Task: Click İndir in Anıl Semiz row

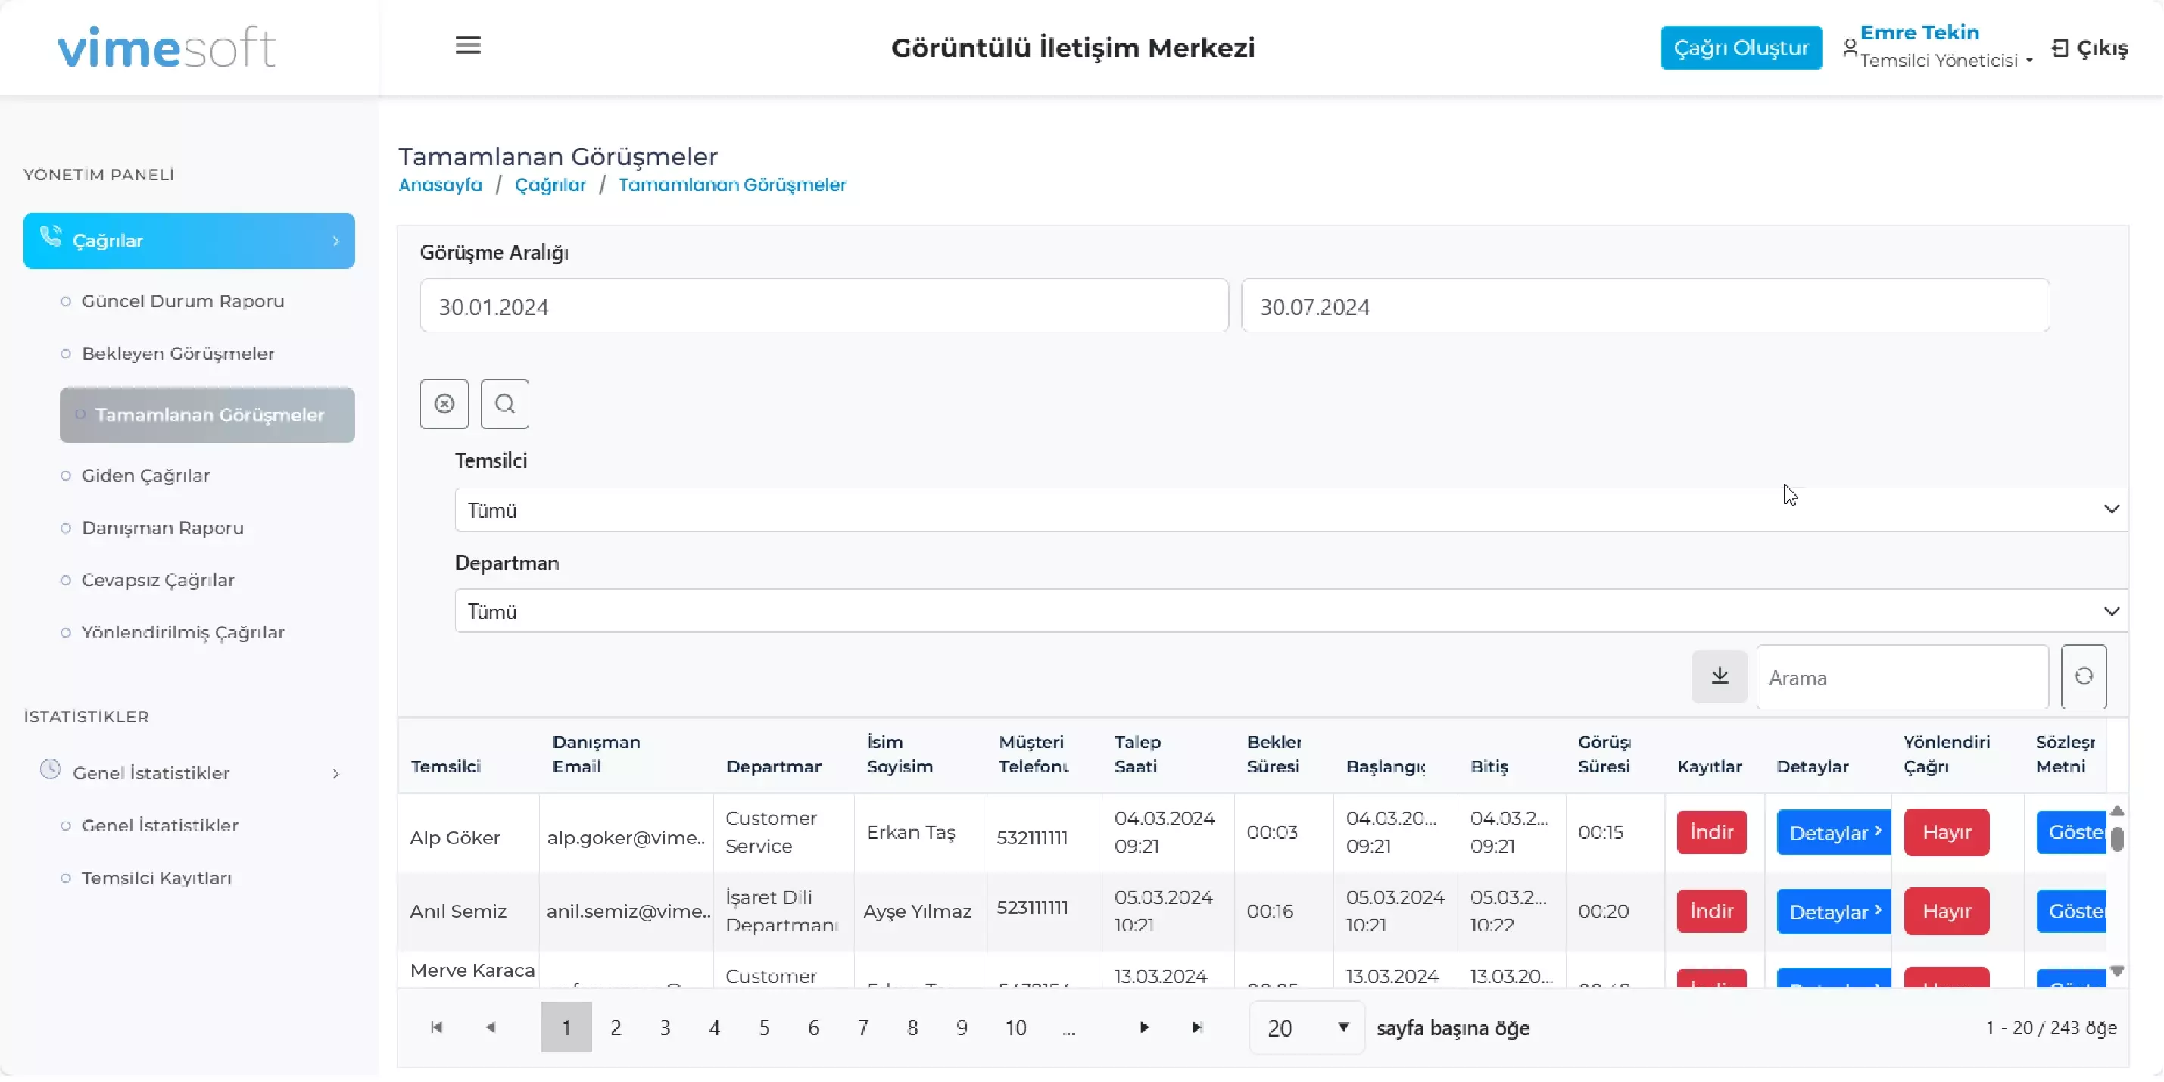Action: coord(1711,911)
